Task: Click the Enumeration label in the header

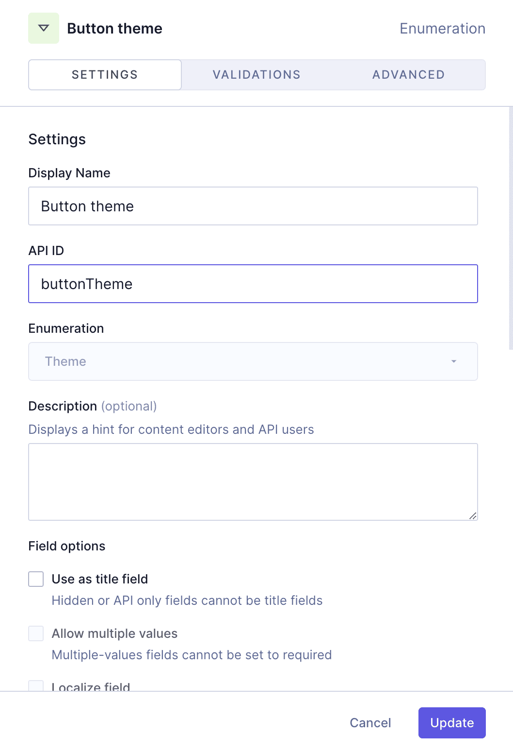Action: coord(442,28)
